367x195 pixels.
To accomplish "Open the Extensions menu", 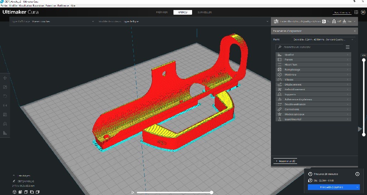I will click(51, 6).
